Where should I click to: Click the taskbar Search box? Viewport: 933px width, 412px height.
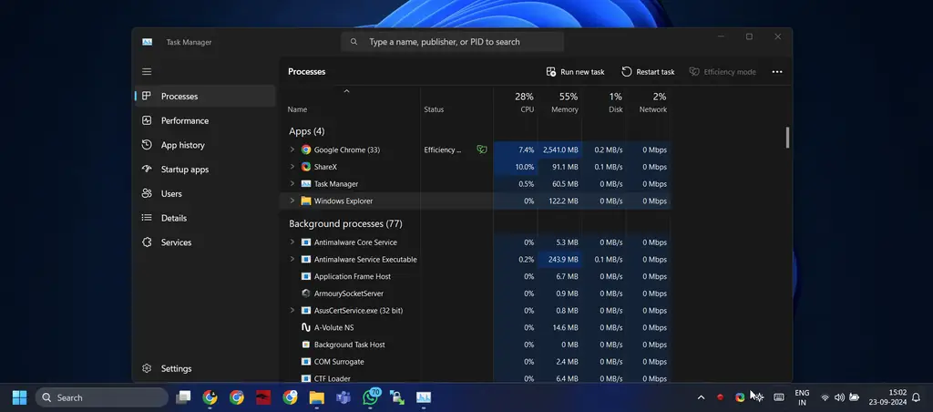pyautogui.click(x=102, y=397)
